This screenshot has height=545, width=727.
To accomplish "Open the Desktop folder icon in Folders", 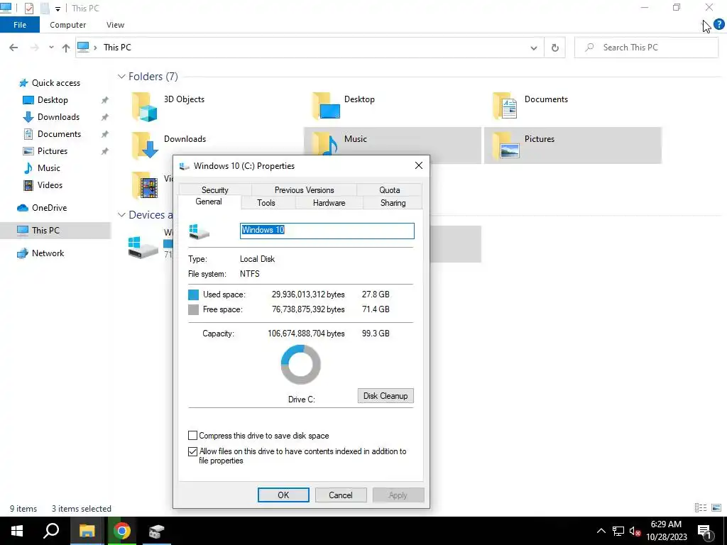I will (327, 106).
